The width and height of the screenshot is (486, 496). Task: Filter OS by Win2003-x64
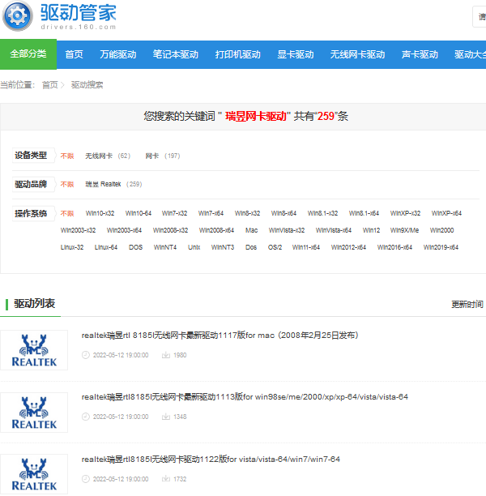pyautogui.click(x=124, y=230)
